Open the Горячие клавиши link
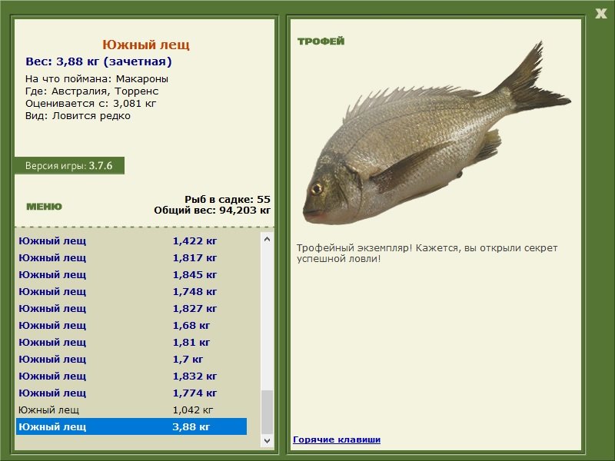The image size is (615, 461). (337, 439)
